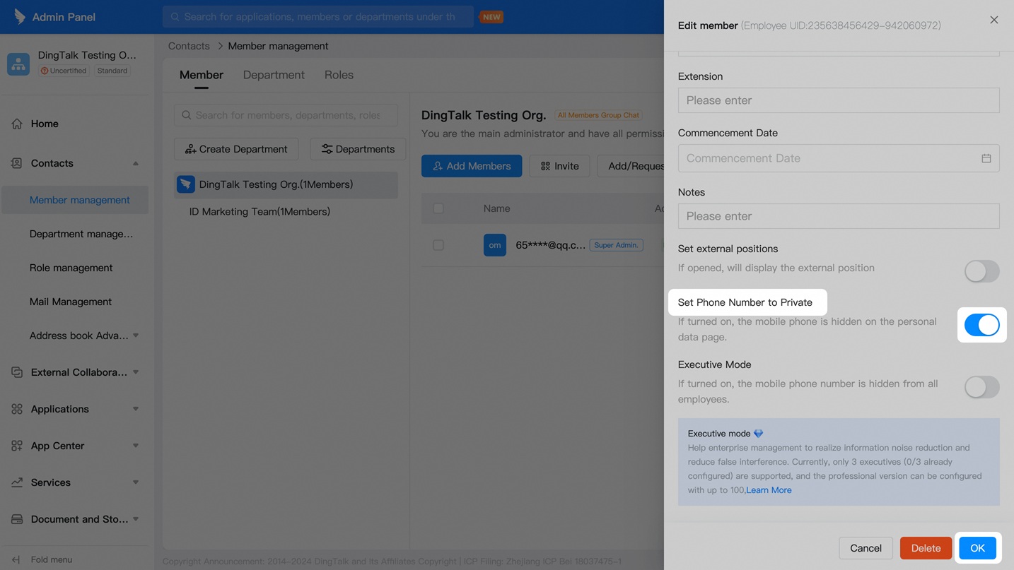1014x570 pixels.
Task: Click the Extension input field
Action: click(x=839, y=100)
